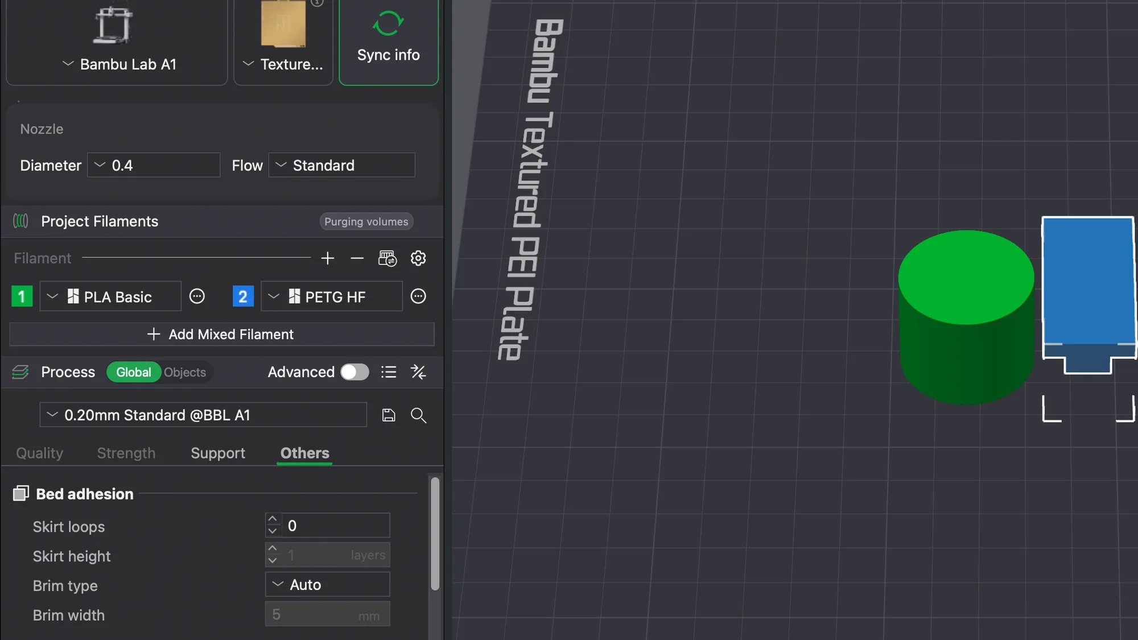Switch to the Support tab
Viewport: 1138px width, 640px height.
[x=218, y=453]
